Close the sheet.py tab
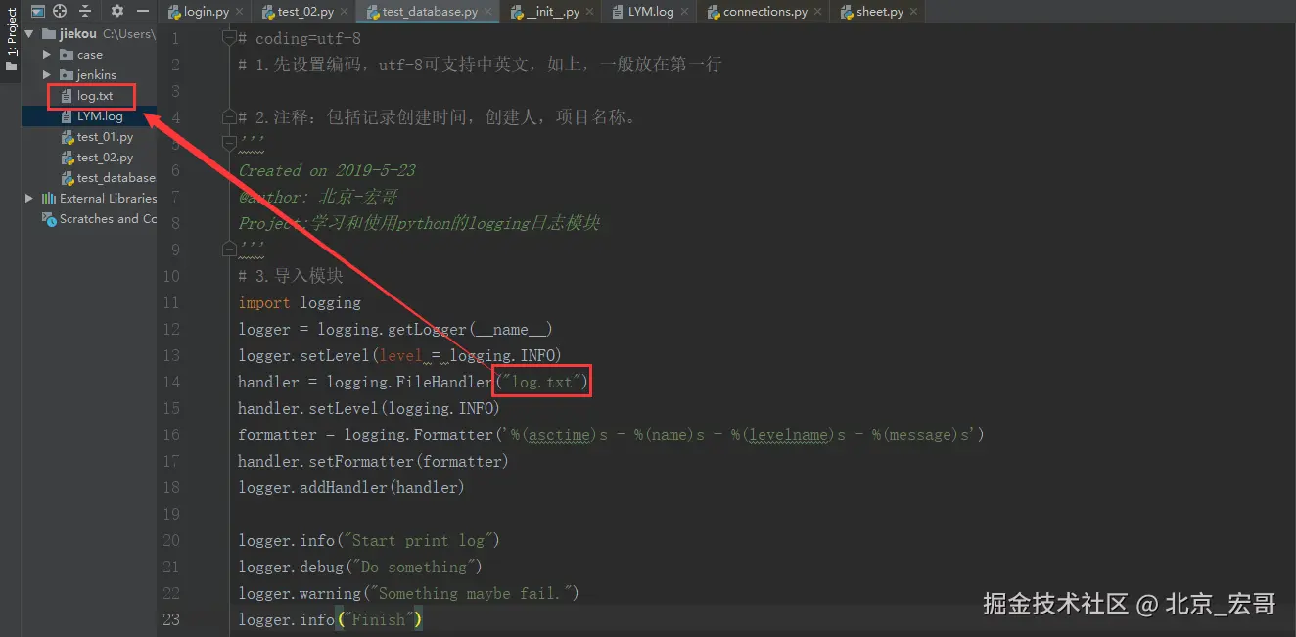The width and height of the screenshot is (1296, 637). pos(915,12)
